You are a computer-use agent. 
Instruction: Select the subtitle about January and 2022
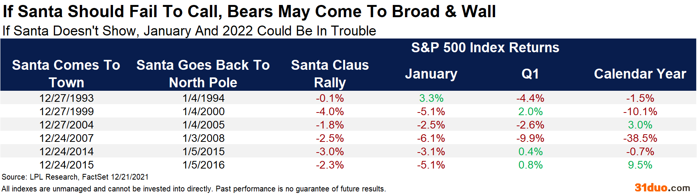(x=189, y=31)
